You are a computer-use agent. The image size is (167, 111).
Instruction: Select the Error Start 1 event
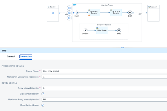[x=86, y=30]
